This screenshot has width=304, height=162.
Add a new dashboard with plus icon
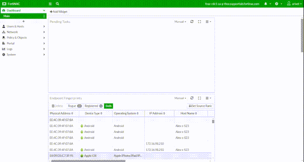(23, 21)
